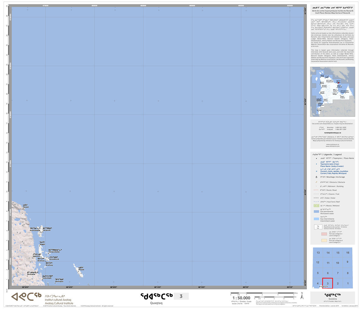
Task: Click the Miles scale bar
Action: pos(262,293)
